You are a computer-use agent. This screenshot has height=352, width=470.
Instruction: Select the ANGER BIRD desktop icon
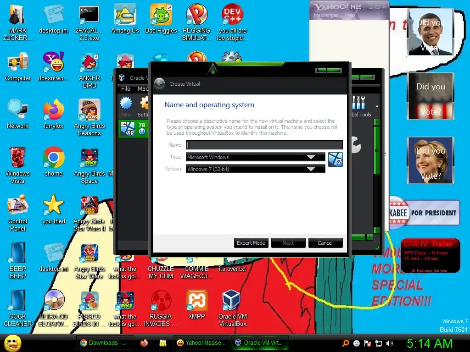pos(90,70)
